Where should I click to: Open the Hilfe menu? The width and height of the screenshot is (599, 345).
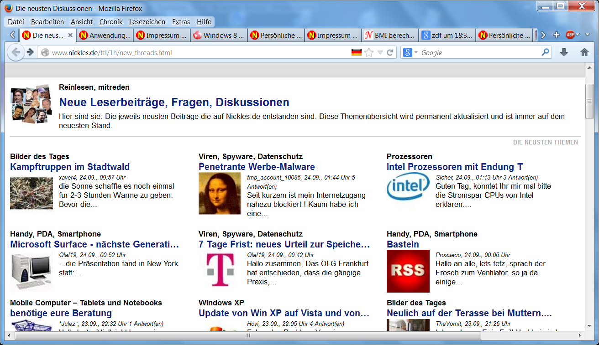(x=204, y=22)
